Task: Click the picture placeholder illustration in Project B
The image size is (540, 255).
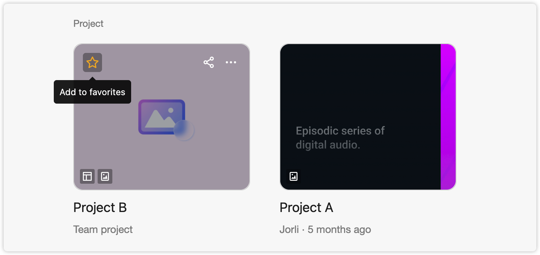Action: 162,117
